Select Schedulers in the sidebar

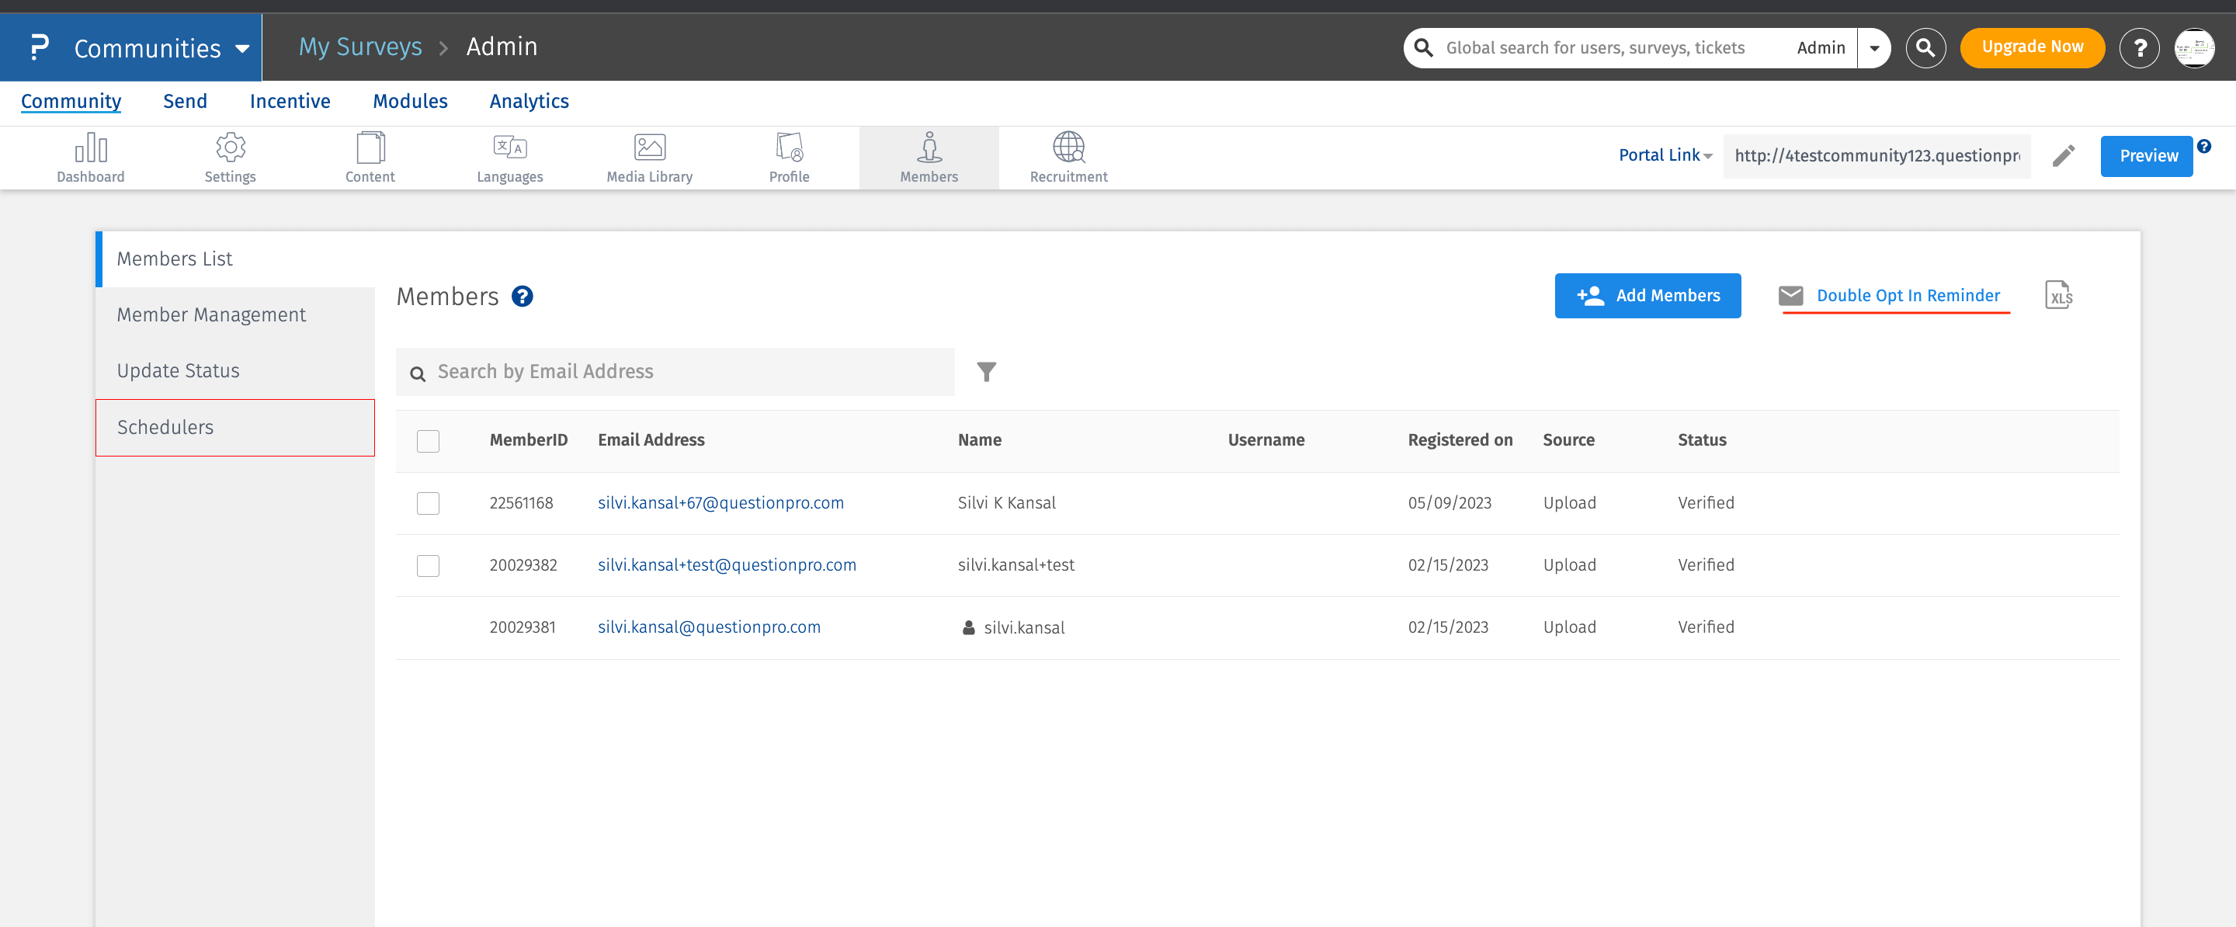pyautogui.click(x=165, y=427)
